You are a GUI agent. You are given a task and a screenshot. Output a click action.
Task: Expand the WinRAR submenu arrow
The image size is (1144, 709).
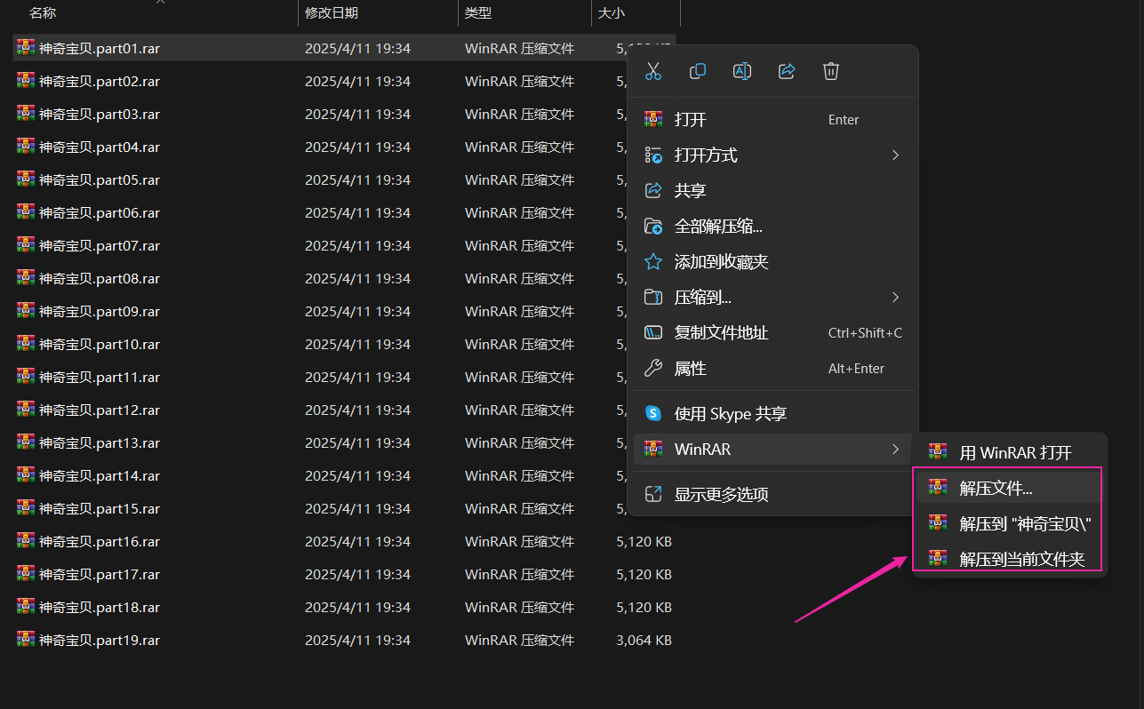pyautogui.click(x=895, y=450)
